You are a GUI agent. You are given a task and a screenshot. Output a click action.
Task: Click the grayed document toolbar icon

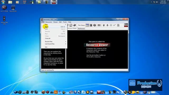[118, 25]
